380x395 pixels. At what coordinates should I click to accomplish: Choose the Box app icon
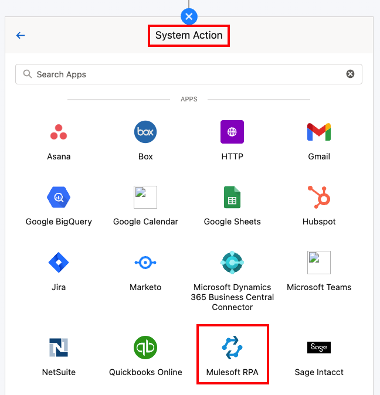tap(145, 132)
